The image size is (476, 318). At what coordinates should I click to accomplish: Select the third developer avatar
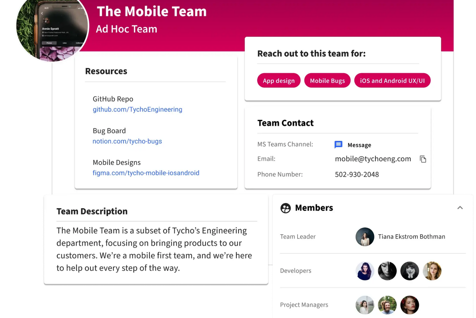[x=410, y=271]
